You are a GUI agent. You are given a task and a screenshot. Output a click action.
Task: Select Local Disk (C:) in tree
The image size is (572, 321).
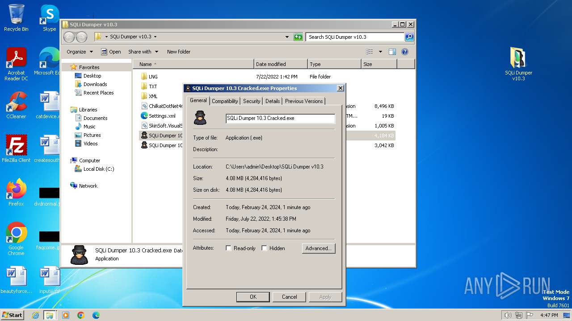[99, 169]
